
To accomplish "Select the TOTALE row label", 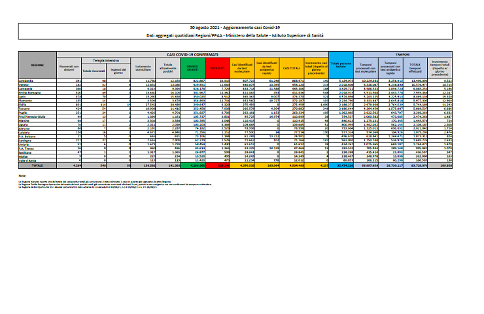I will (x=37, y=166).
